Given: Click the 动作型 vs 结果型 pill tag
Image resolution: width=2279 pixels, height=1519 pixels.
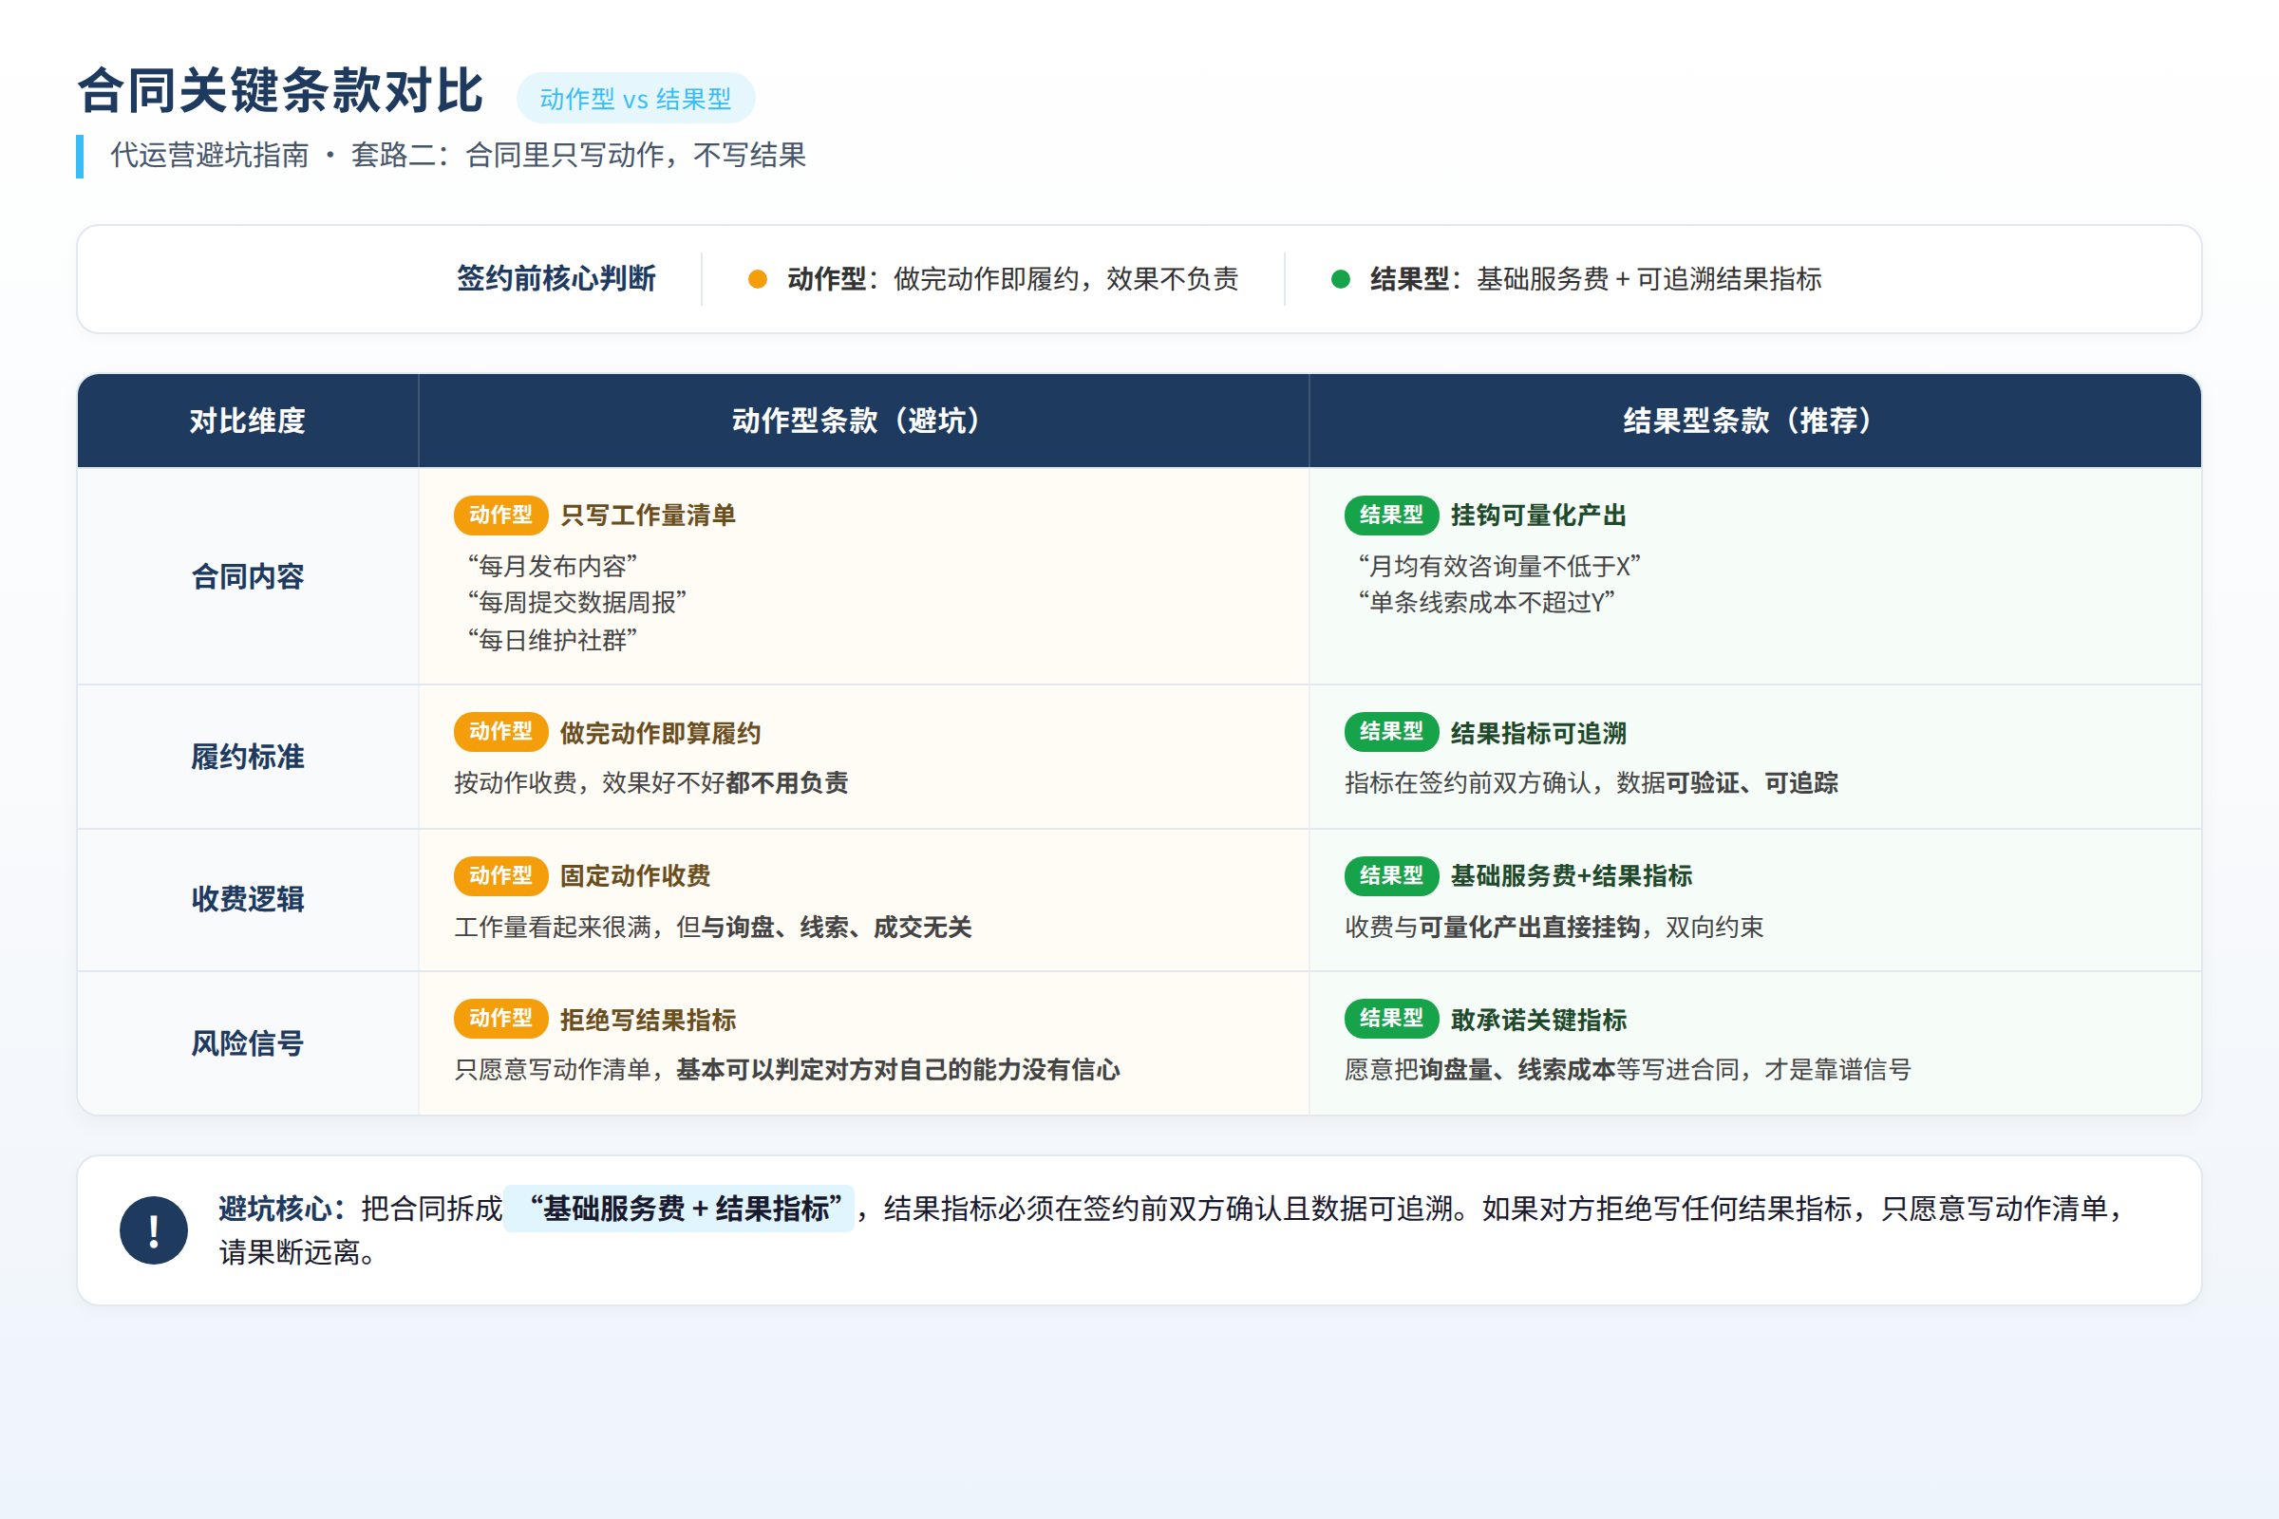Looking at the screenshot, I should click(x=635, y=98).
